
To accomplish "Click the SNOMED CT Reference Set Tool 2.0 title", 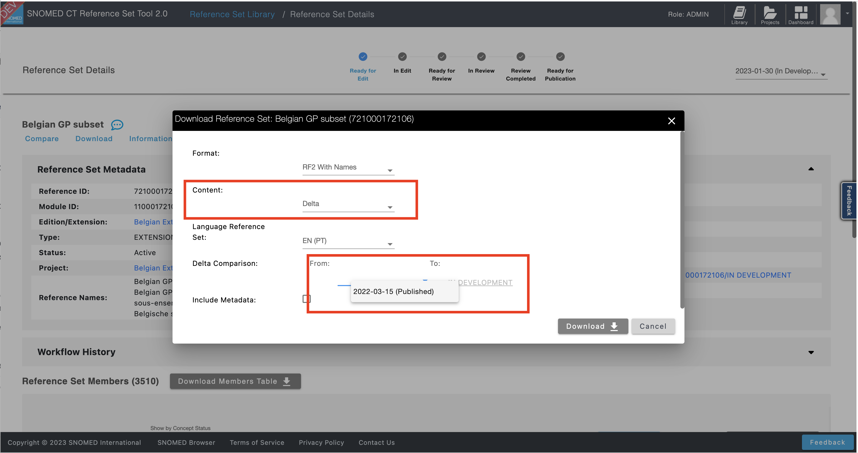I will [97, 13].
